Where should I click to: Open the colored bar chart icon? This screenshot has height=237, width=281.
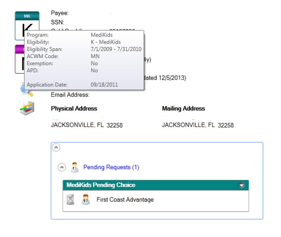(27, 109)
